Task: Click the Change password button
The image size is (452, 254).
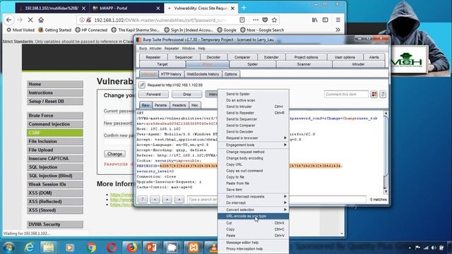Action: tap(114, 154)
